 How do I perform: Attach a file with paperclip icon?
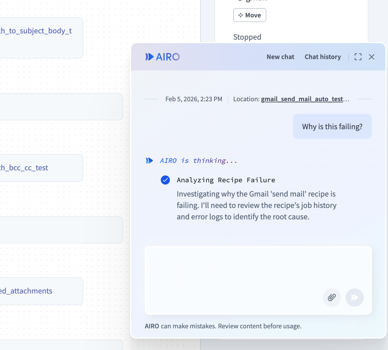click(332, 298)
